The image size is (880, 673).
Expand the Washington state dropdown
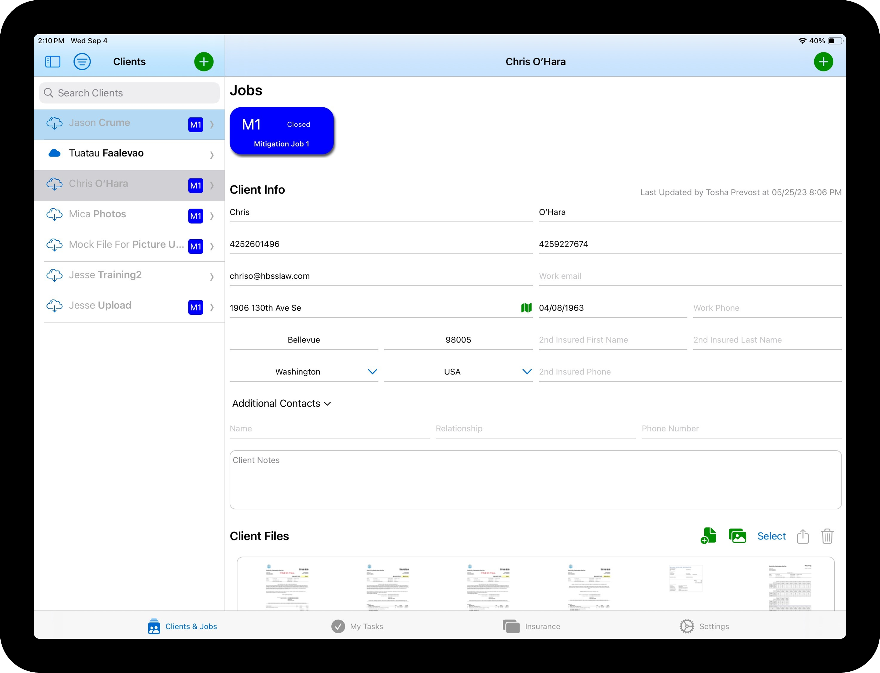[372, 372]
